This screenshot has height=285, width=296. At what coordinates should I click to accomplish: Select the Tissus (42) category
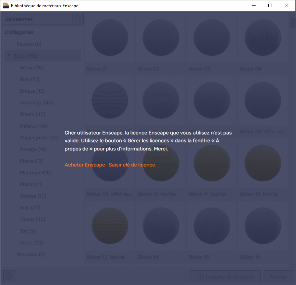click(x=32, y=219)
